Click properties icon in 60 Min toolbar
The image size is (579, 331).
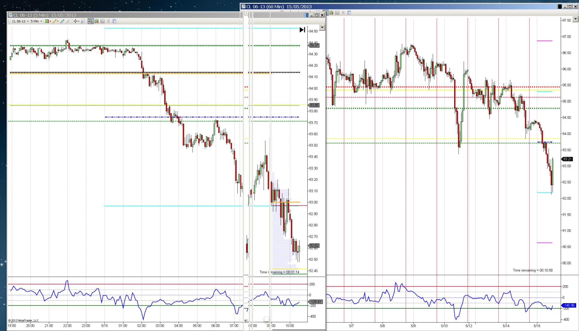point(349,13)
